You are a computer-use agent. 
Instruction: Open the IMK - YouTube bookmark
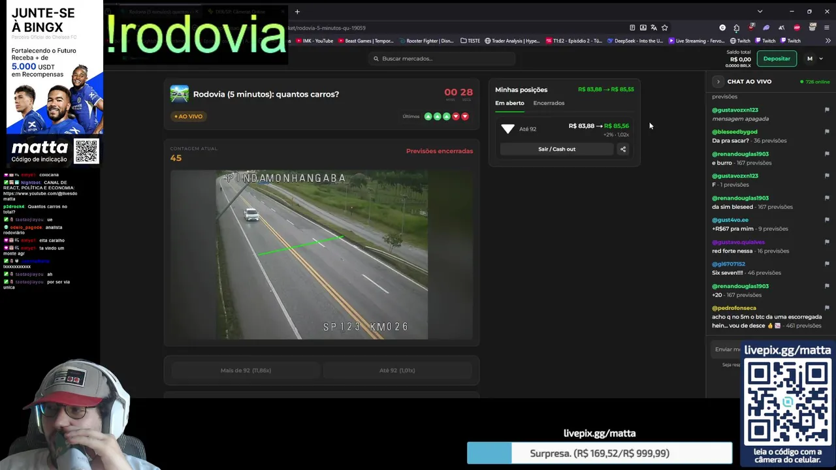pos(314,40)
